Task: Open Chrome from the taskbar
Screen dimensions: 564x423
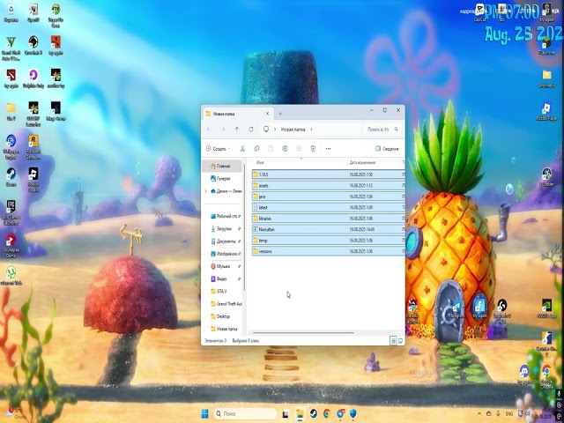Action: (327, 413)
